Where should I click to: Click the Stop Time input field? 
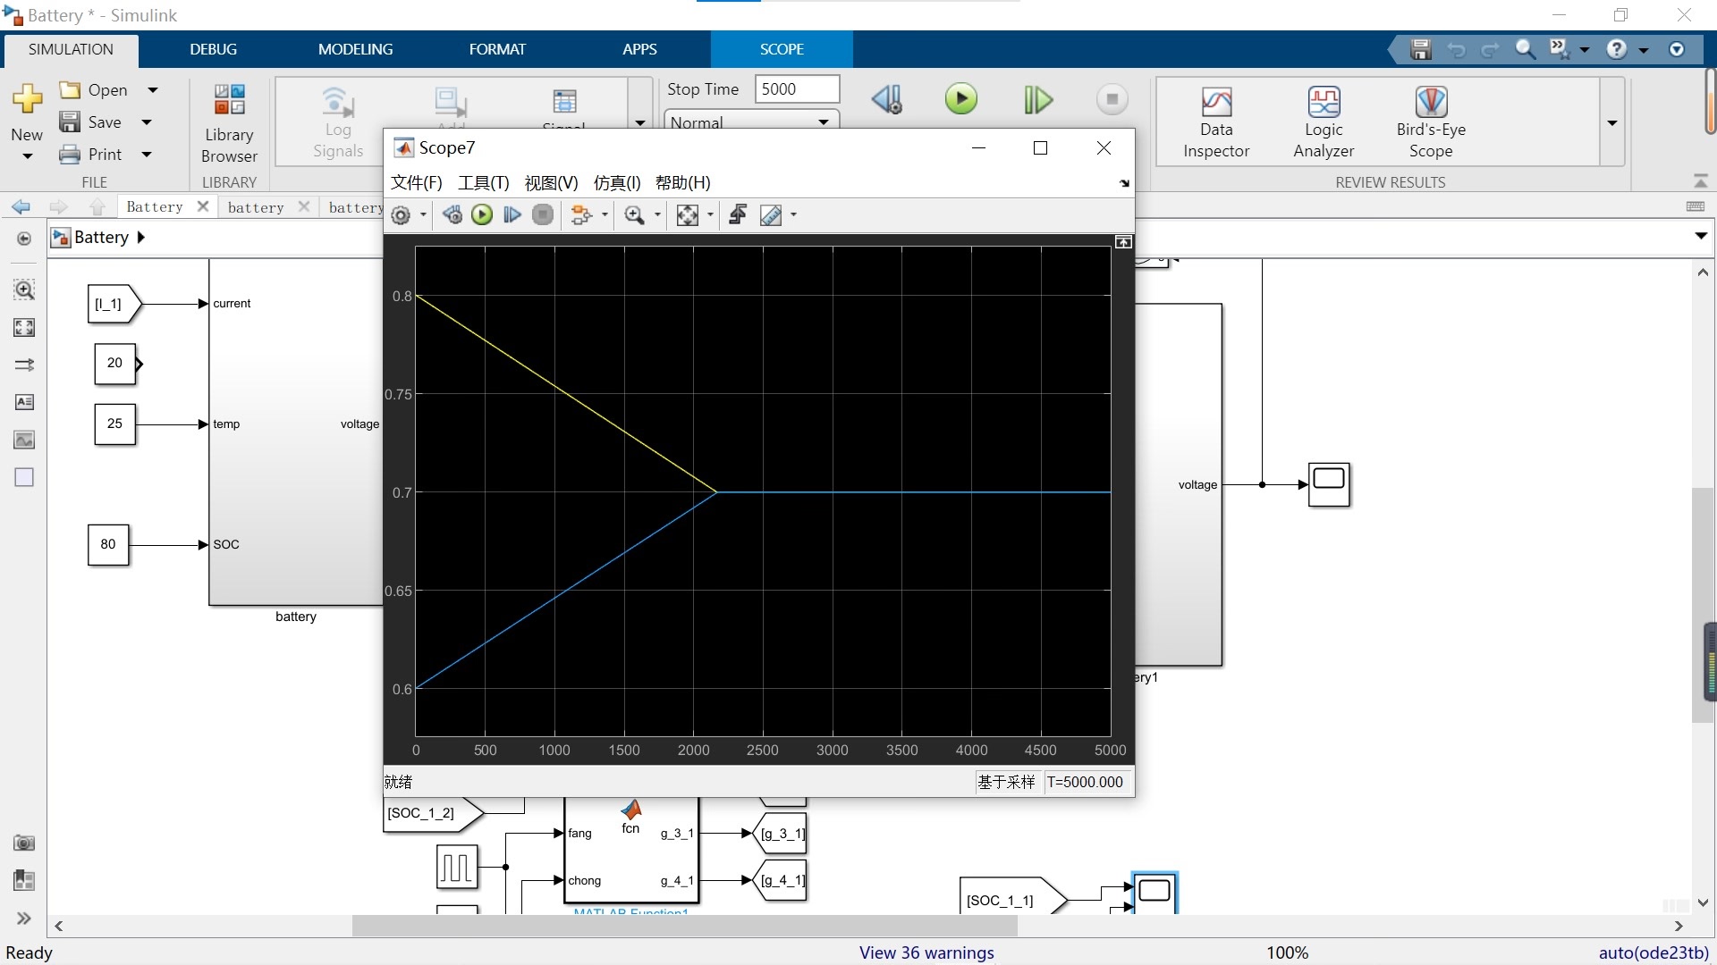(x=796, y=89)
